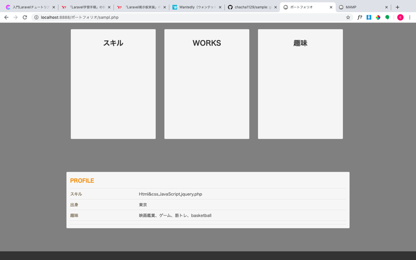Click the orange PROFILE heading
This screenshot has height=260, width=416.
[x=82, y=181]
